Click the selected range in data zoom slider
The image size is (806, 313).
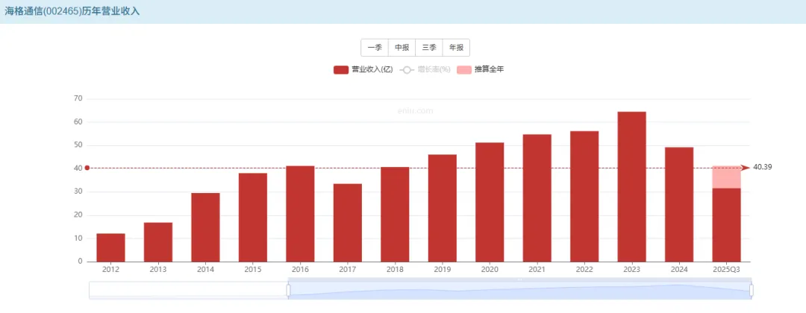click(x=519, y=291)
